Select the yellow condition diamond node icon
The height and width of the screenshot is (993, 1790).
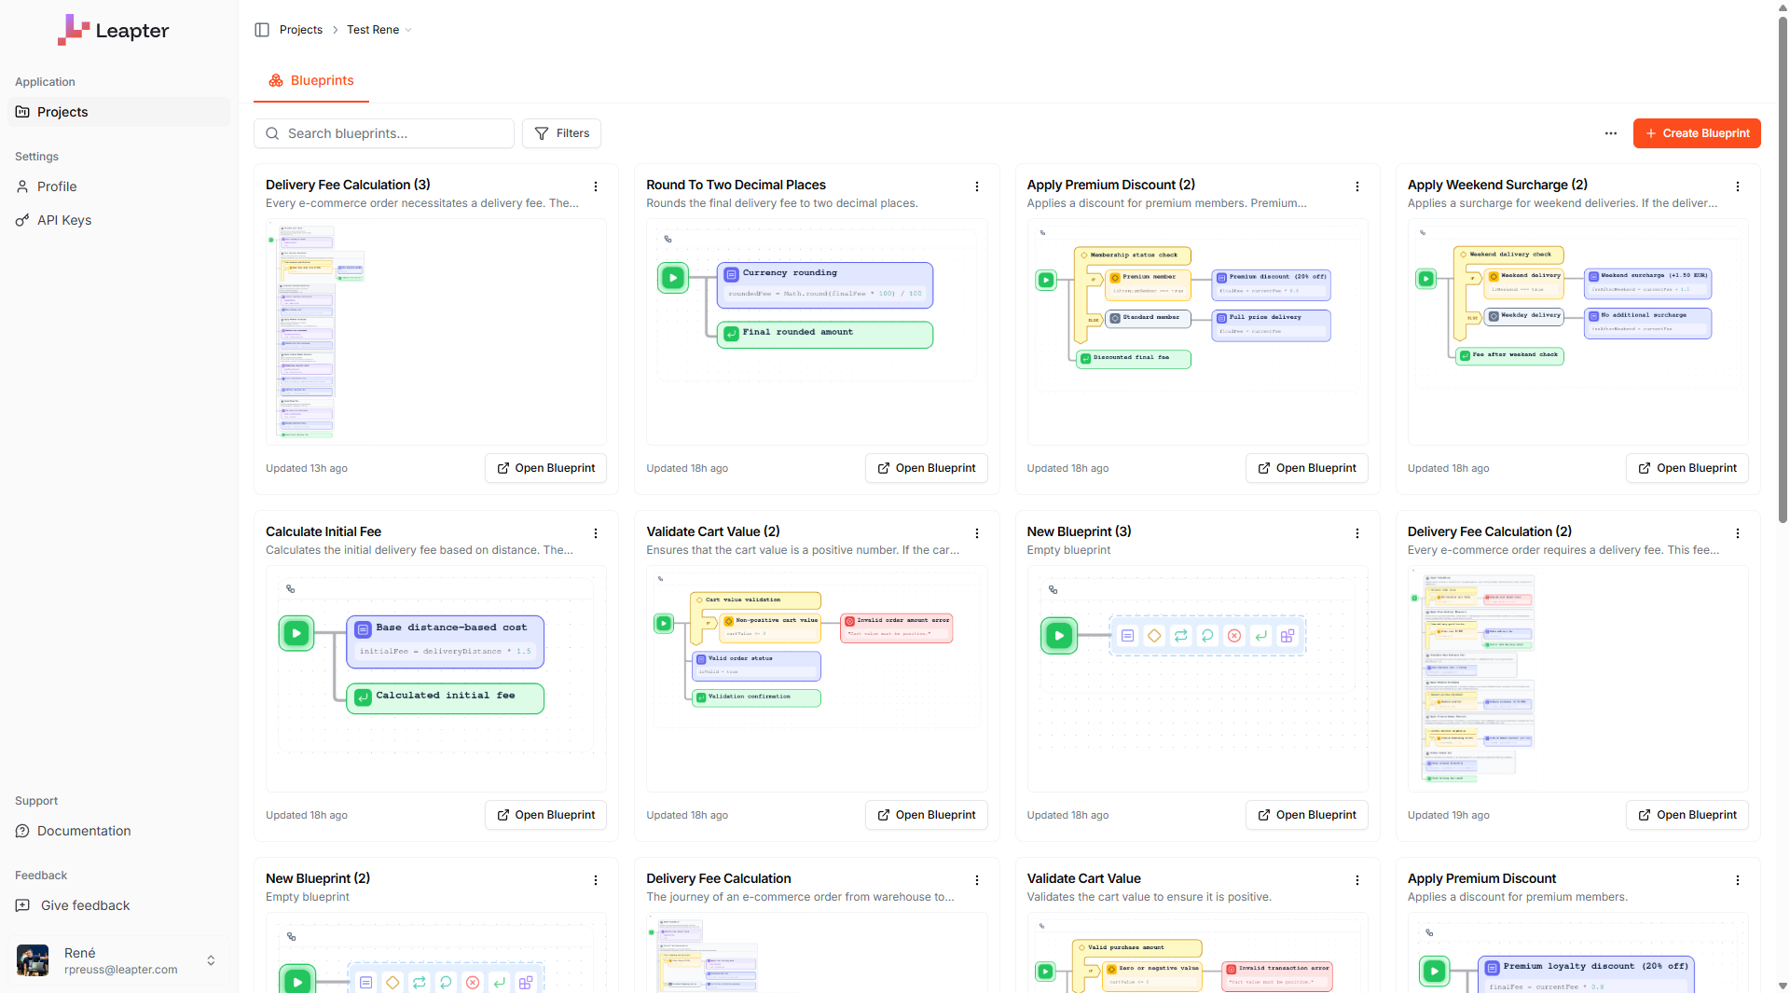click(x=1154, y=636)
